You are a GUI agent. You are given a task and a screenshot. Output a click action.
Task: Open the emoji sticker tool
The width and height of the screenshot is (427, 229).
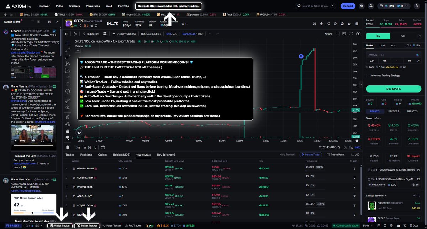68,91
